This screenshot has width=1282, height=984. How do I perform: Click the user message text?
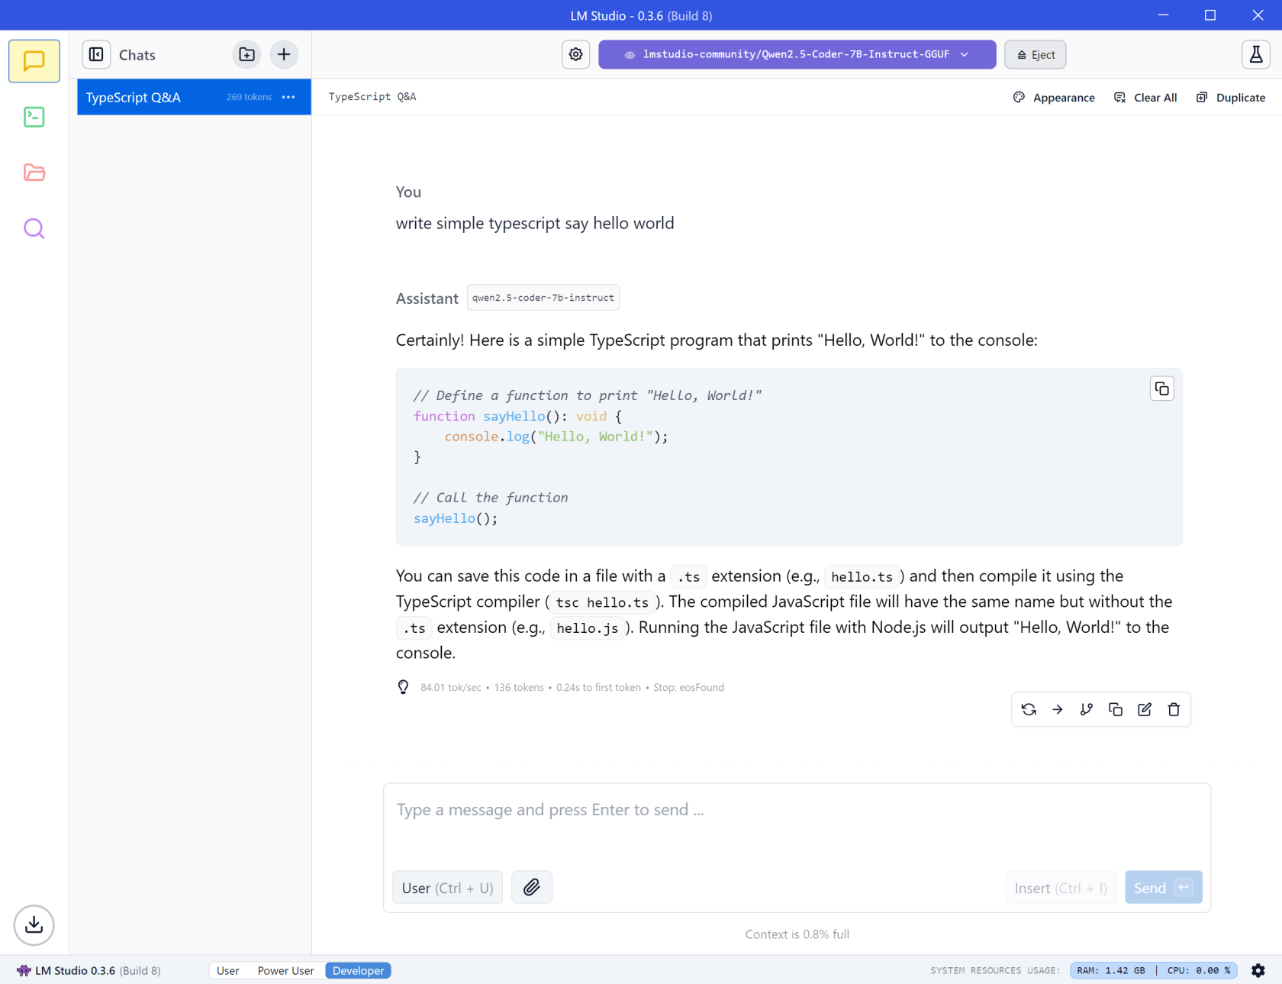click(535, 223)
